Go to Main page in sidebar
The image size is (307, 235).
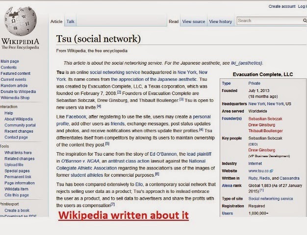pyautogui.click(x=10, y=61)
